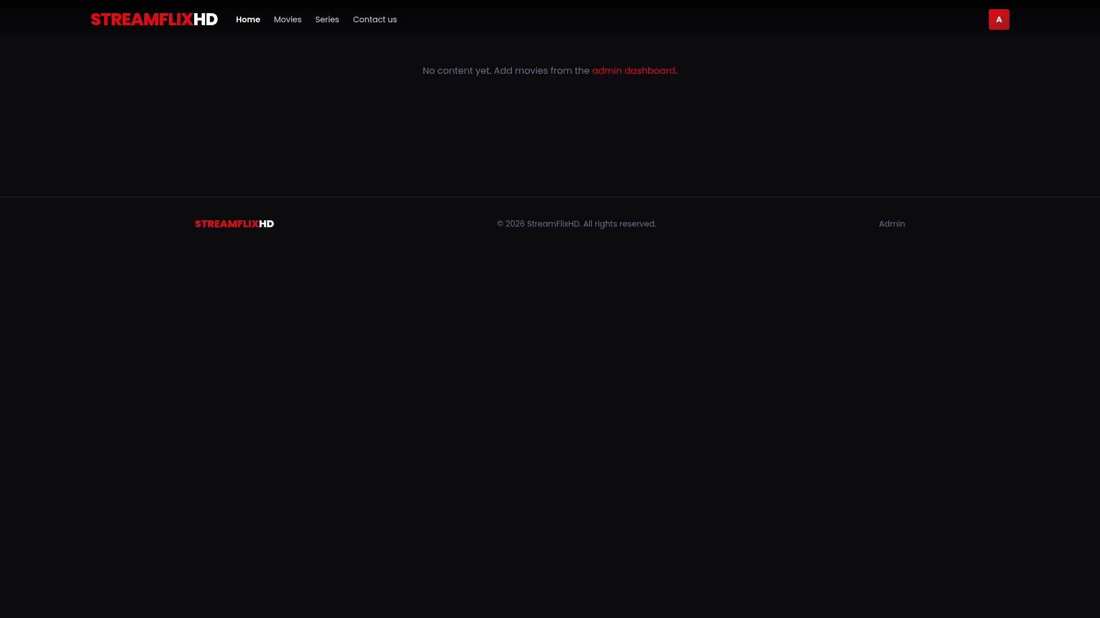The height and width of the screenshot is (618, 1100).
Task: Open the Movies nav item
Action: [x=288, y=19]
